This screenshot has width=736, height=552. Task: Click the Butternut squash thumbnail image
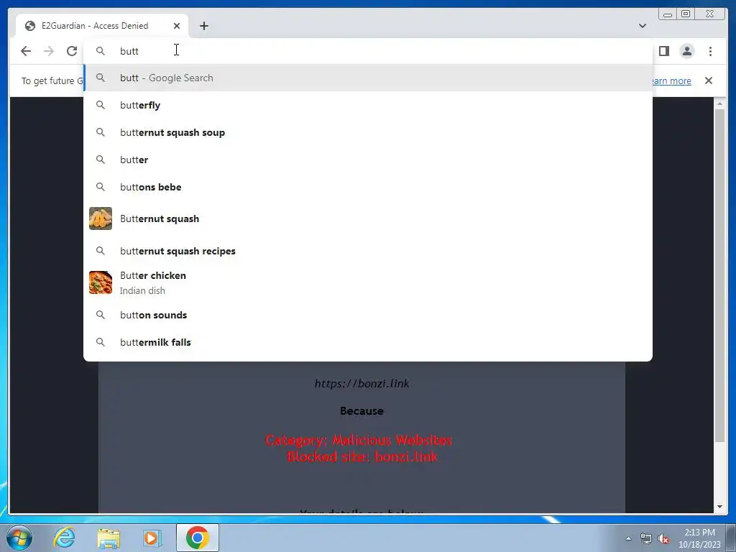pos(101,218)
